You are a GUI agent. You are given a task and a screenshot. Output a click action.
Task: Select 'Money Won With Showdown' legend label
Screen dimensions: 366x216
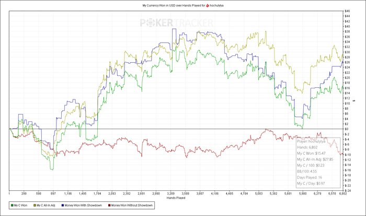83,206
